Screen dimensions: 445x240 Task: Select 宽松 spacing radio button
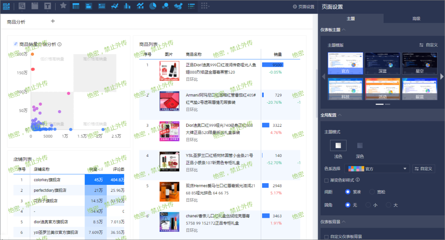(372, 192)
